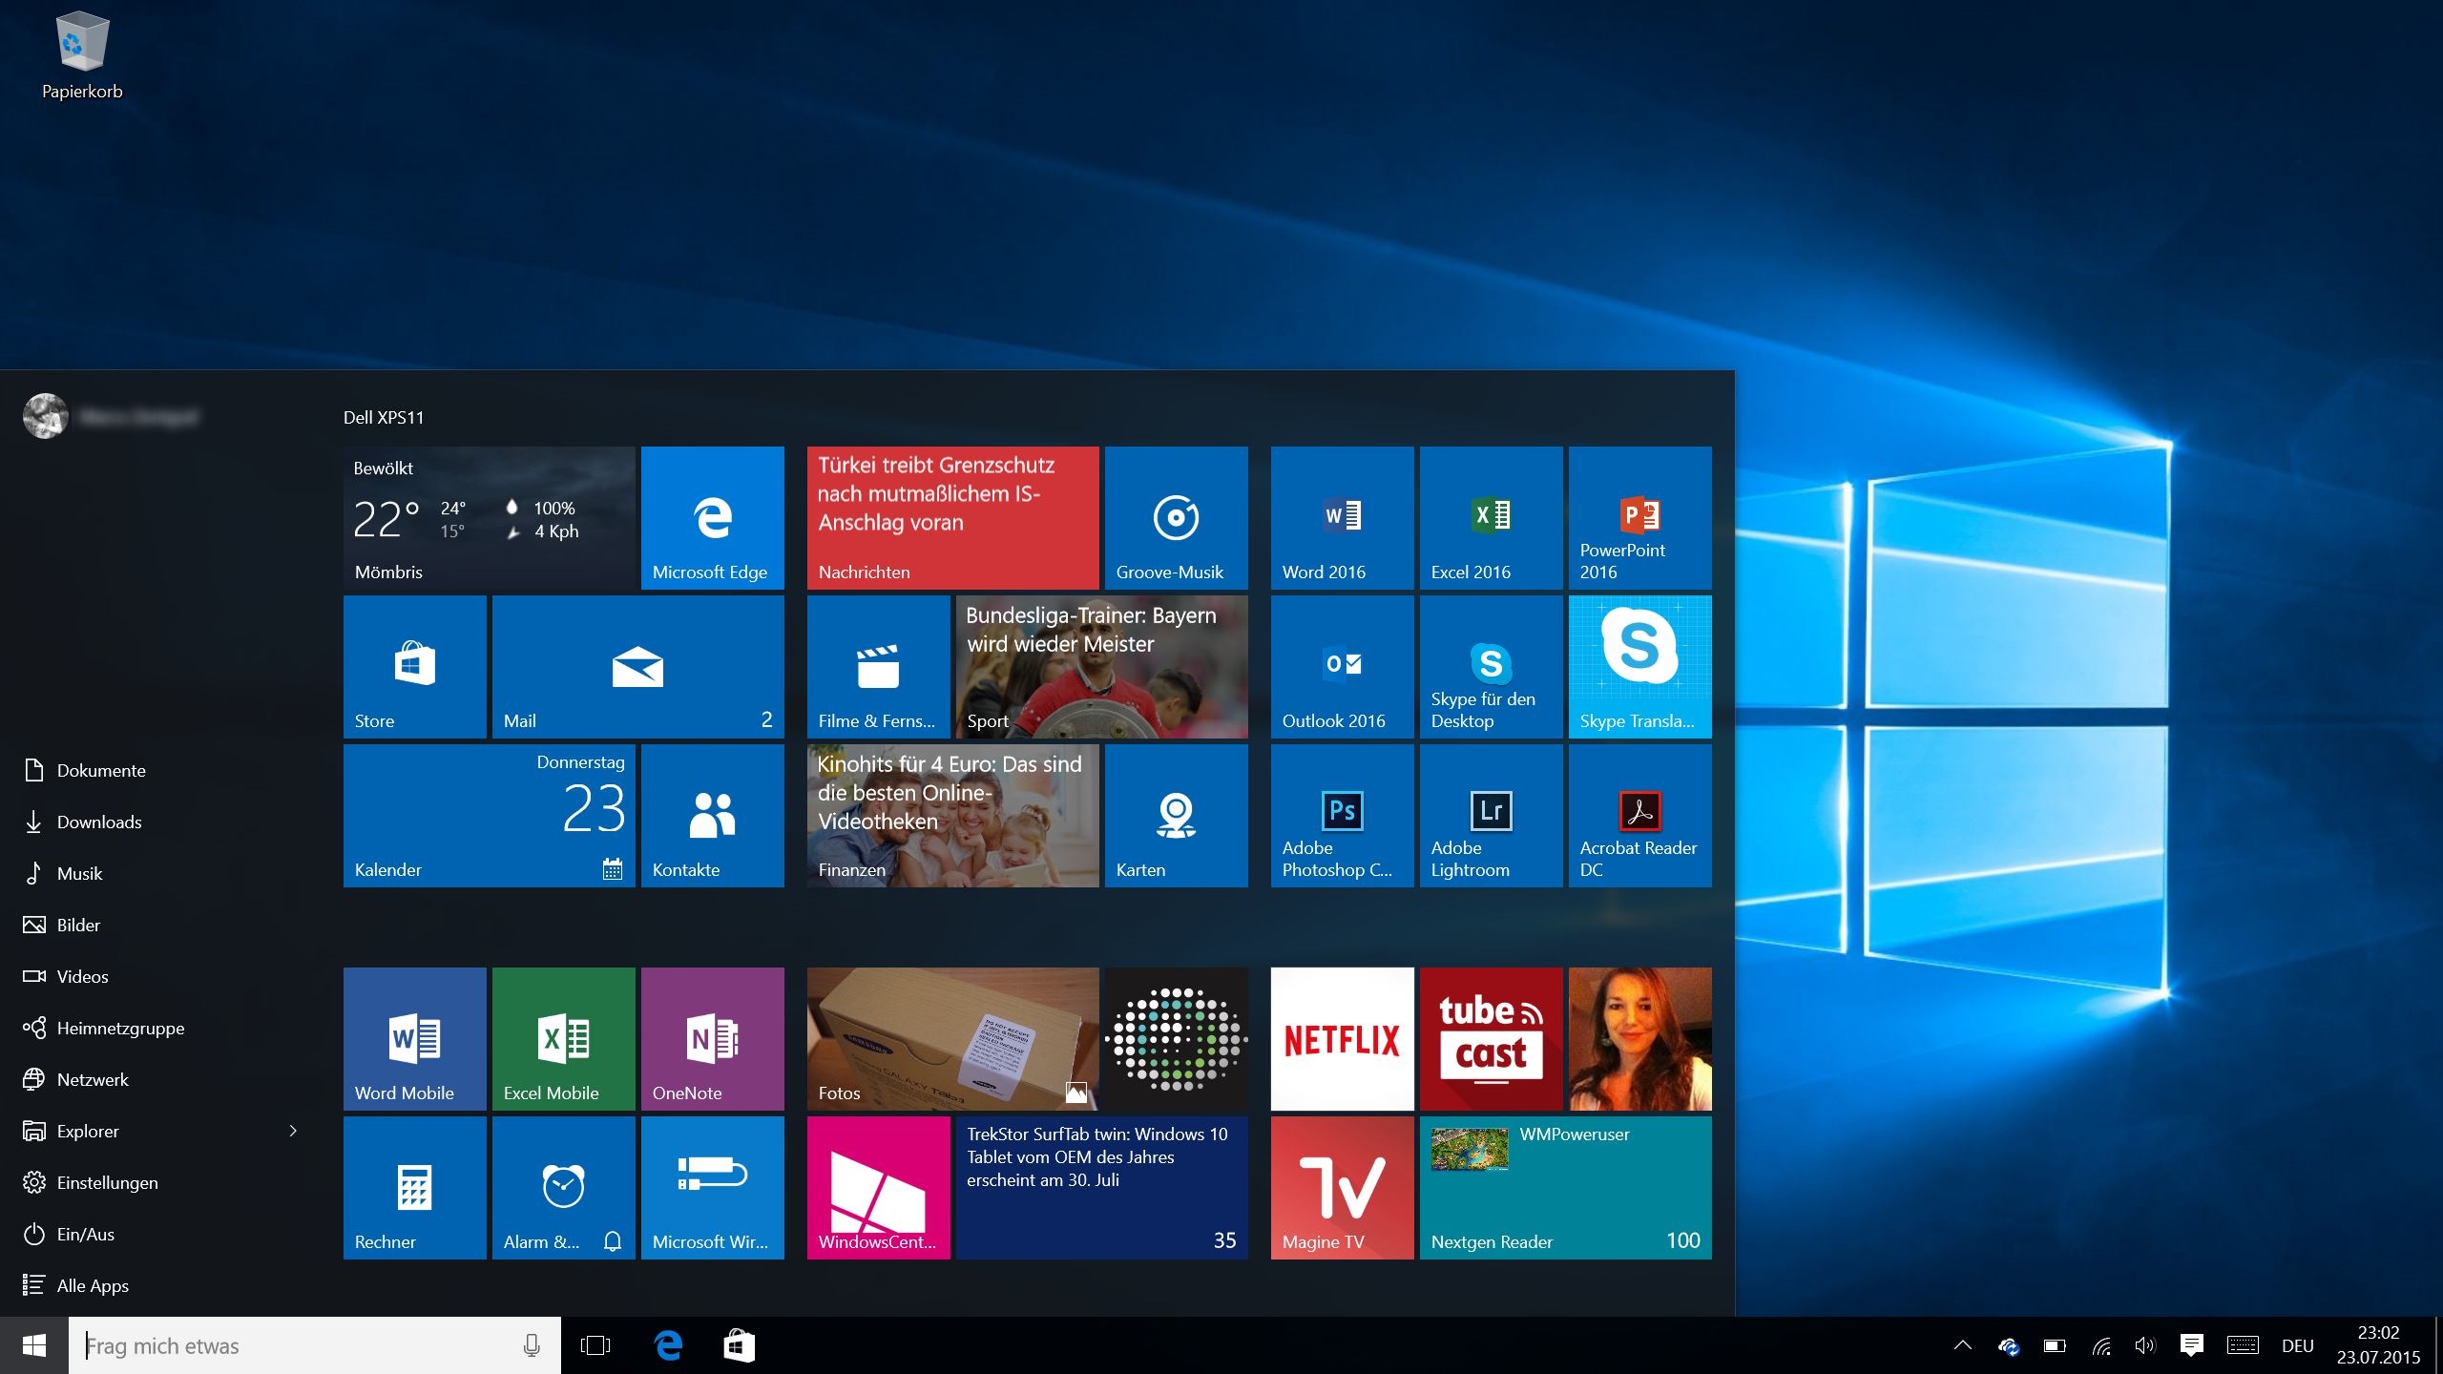Open Einstellungen from the Start menu
The height and width of the screenshot is (1374, 2443).
click(107, 1182)
